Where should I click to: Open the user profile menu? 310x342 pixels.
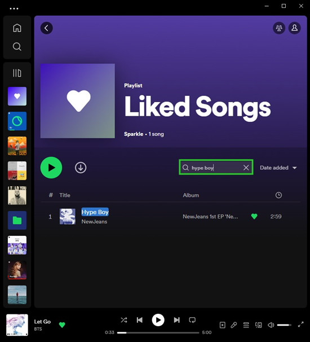point(295,28)
